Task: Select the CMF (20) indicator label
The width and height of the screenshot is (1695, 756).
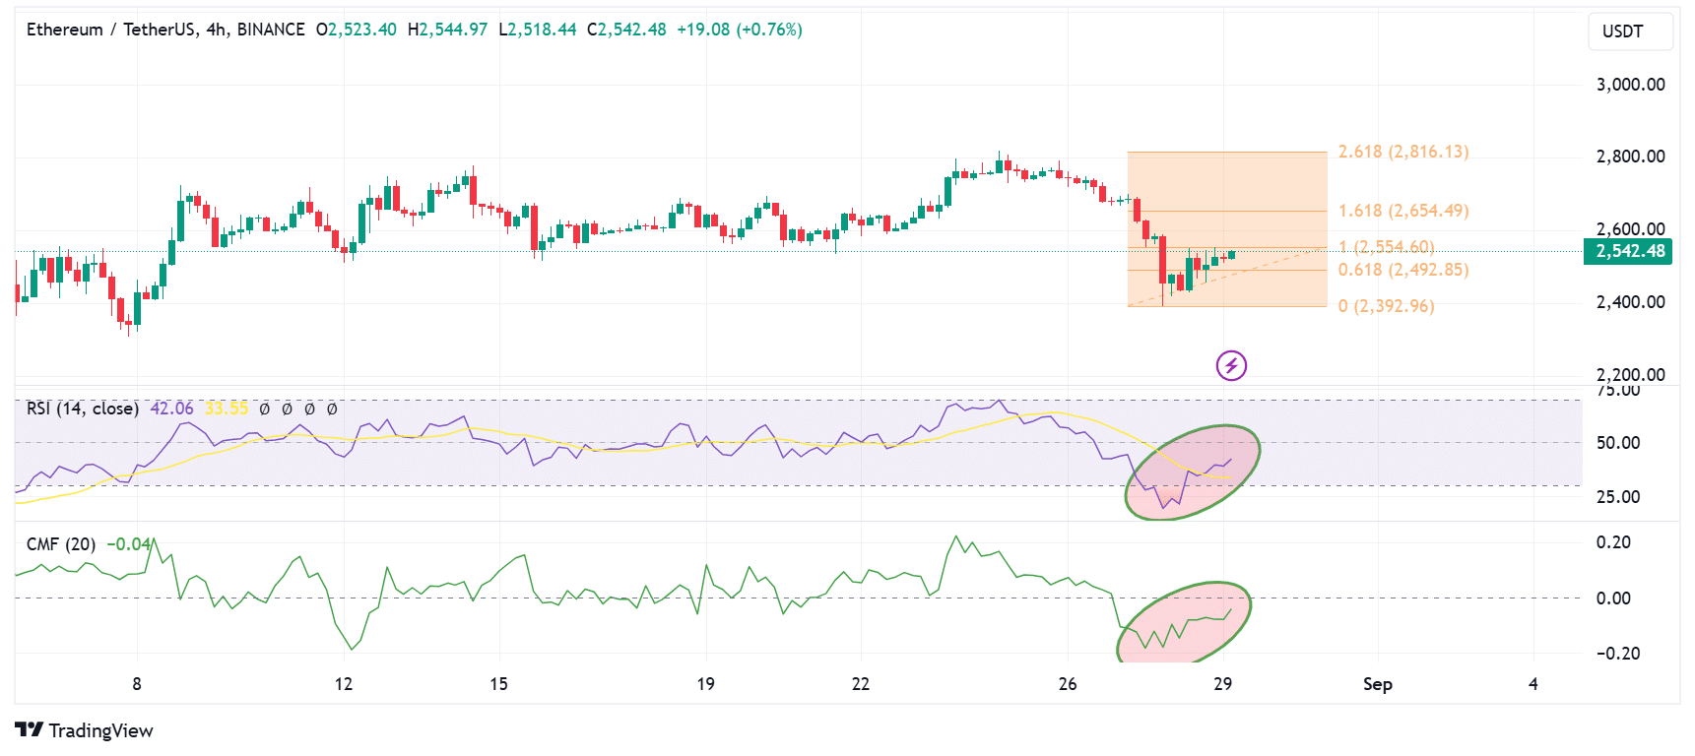Action: (x=61, y=544)
